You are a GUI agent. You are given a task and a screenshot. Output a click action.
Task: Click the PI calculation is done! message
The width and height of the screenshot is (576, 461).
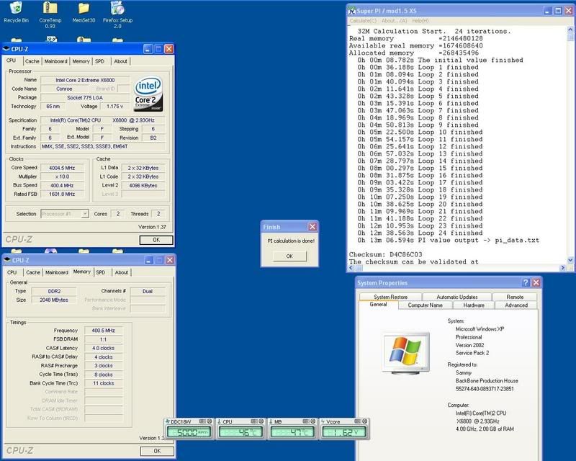pos(291,241)
